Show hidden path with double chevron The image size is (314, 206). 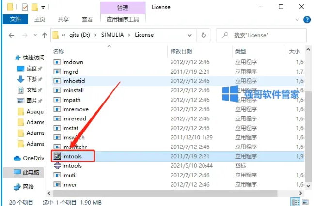(63, 35)
